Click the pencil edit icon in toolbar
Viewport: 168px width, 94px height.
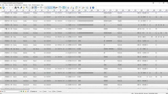pyautogui.click(x=71, y=8)
